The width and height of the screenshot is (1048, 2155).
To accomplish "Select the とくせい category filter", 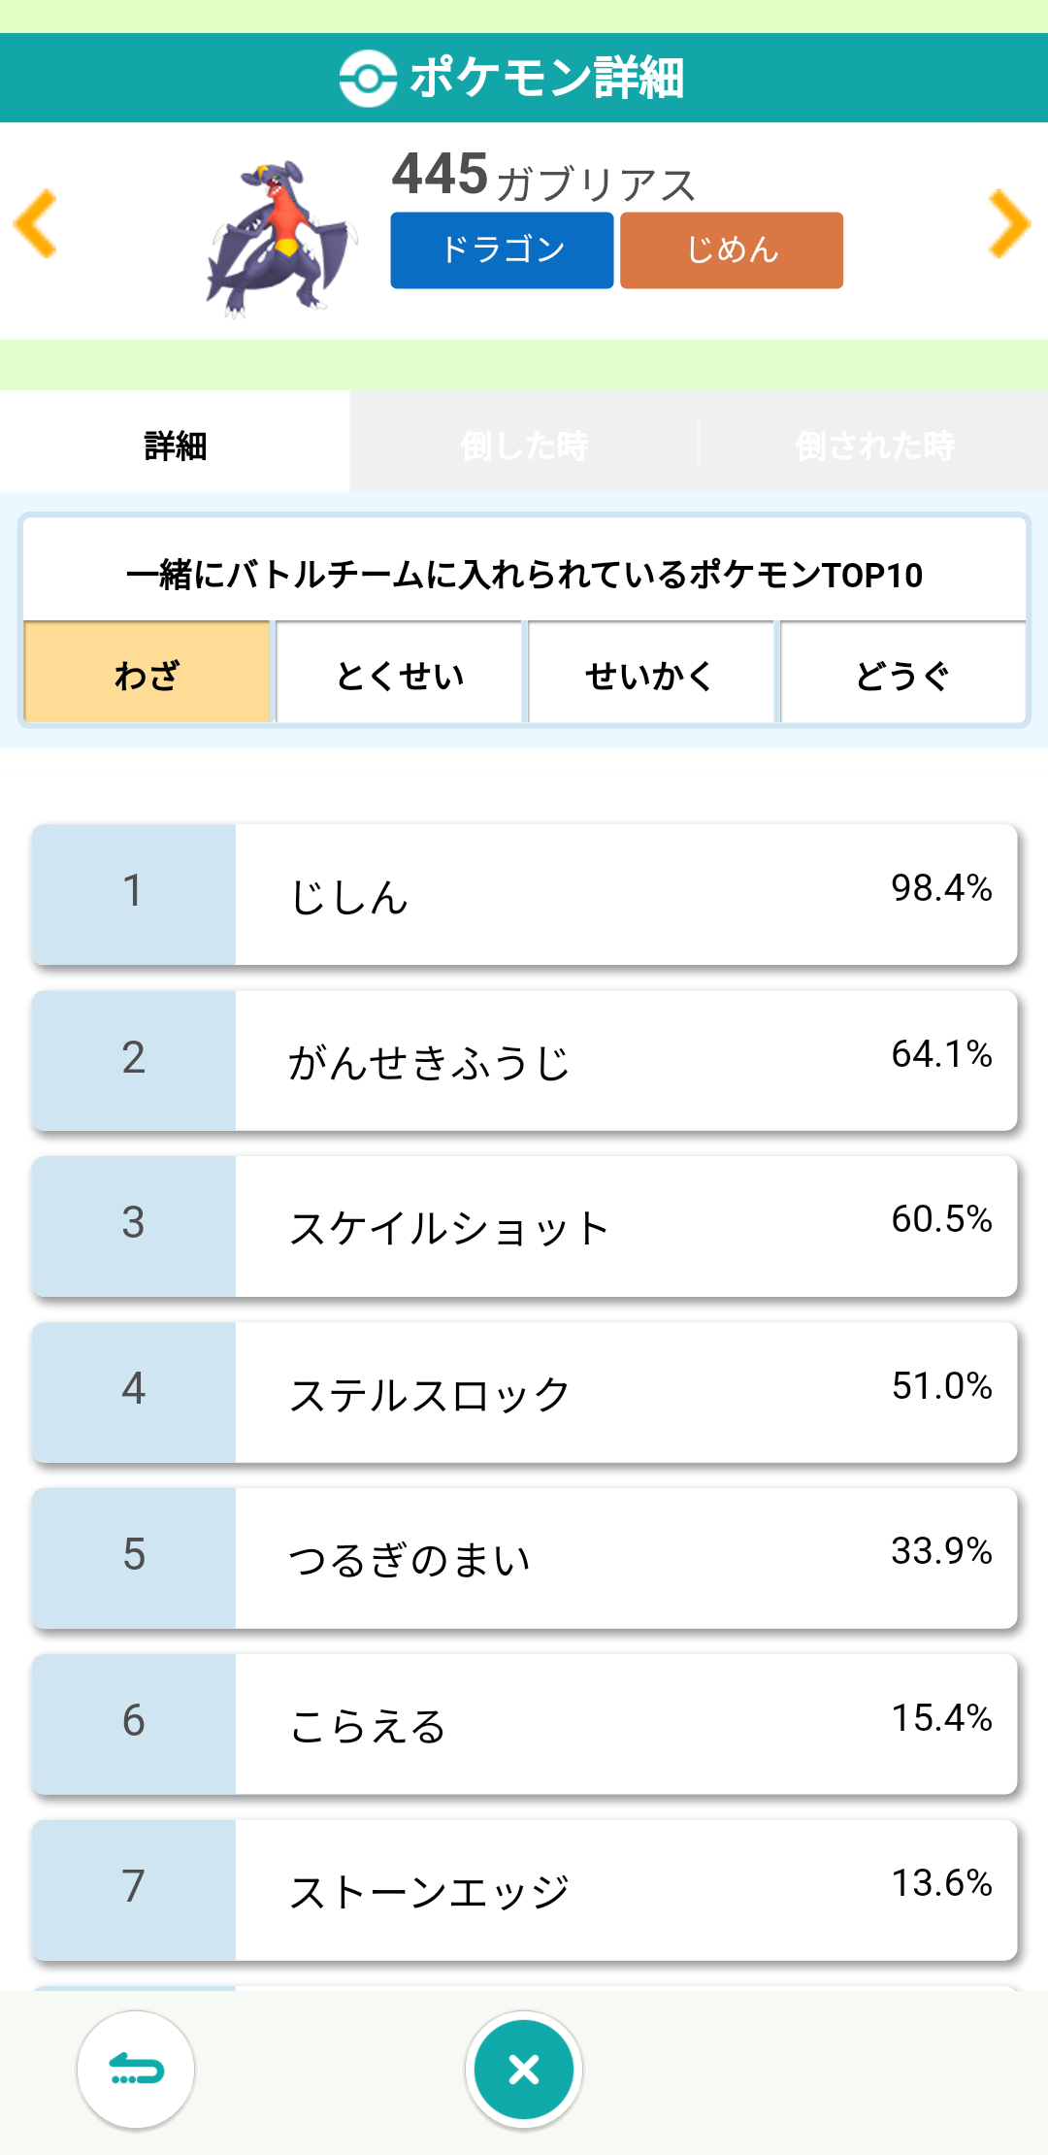I will tap(400, 674).
